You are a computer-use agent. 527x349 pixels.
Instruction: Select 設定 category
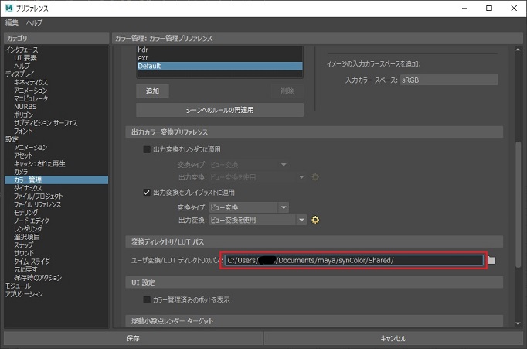click(12, 139)
